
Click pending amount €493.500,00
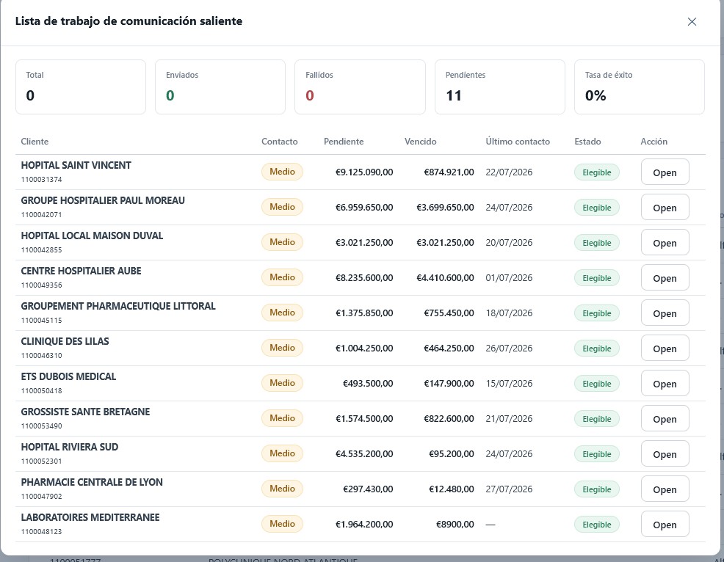click(368, 384)
